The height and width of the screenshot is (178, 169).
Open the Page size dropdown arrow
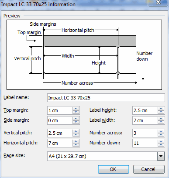(x=161, y=156)
